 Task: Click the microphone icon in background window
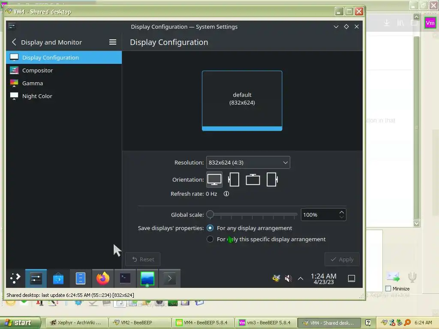412,277
